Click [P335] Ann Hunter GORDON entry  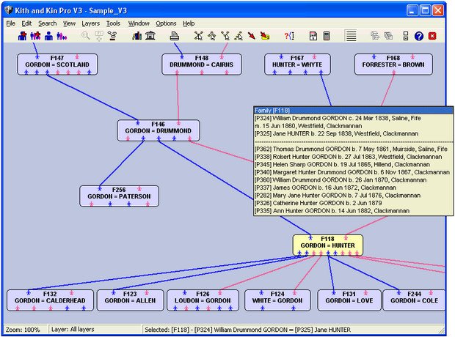click(332, 211)
